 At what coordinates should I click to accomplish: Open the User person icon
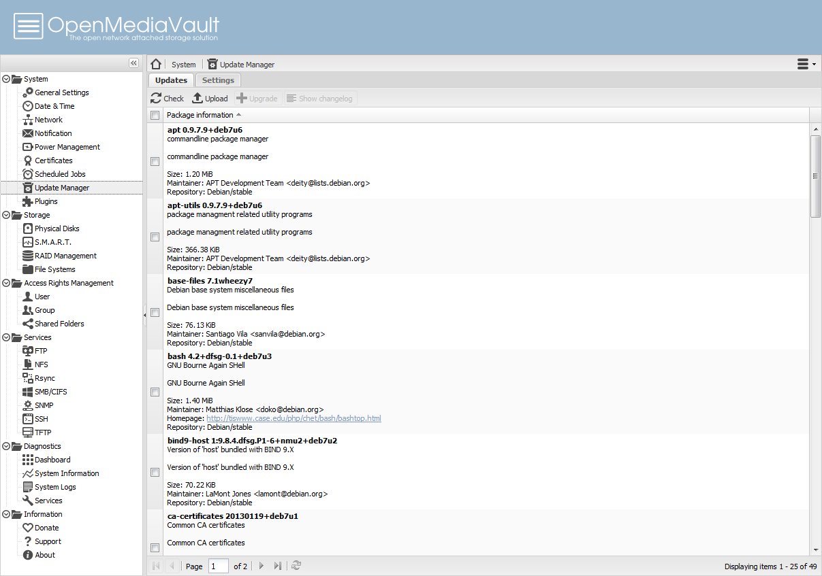(28, 297)
